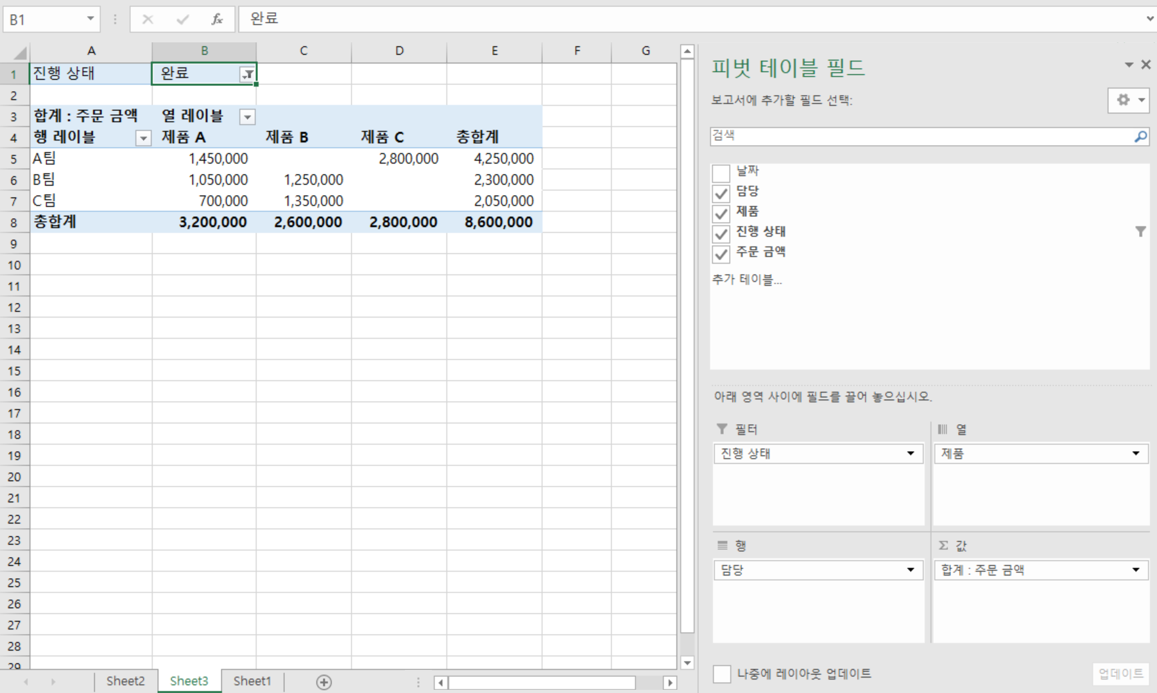The image size is (1157, 693).
Task: Uncheck the 진행 상태 field checkbox
Action: tap(721, 234)
